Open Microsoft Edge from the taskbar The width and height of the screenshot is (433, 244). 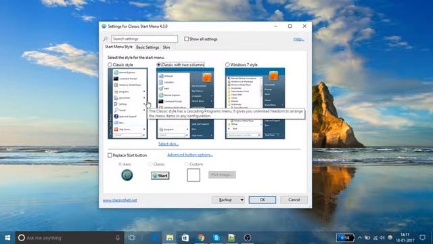tap(155, 238)
